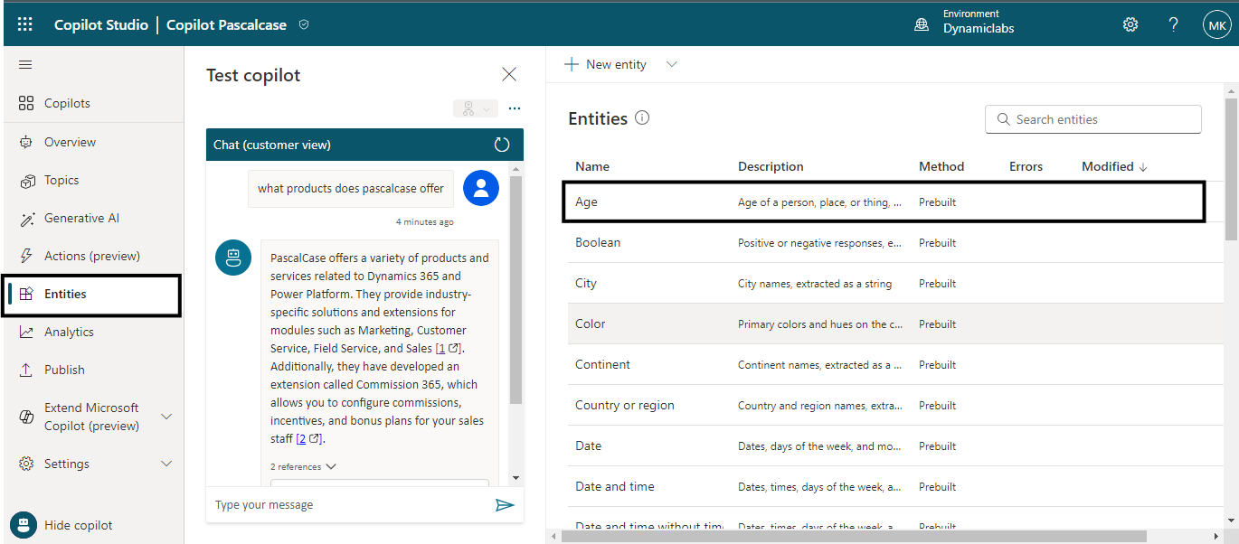Expand the Settings navigation chevron
Image resolution: width=1239 pixels, height=544 pixels.
point(166,464)
